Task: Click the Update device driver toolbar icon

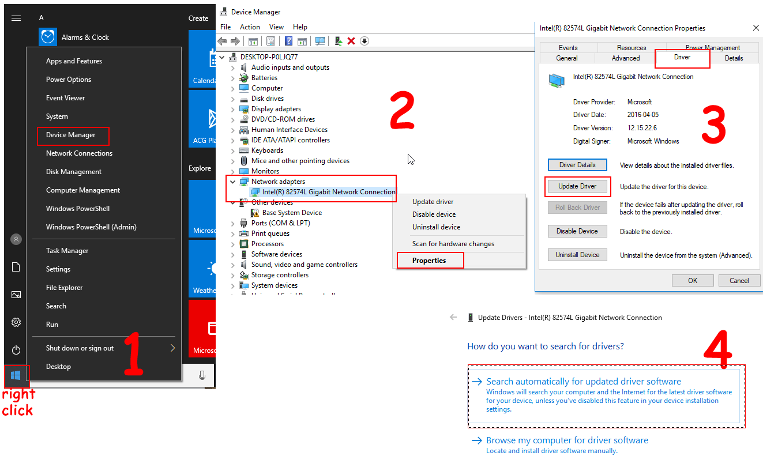Action: pos(338,41)
